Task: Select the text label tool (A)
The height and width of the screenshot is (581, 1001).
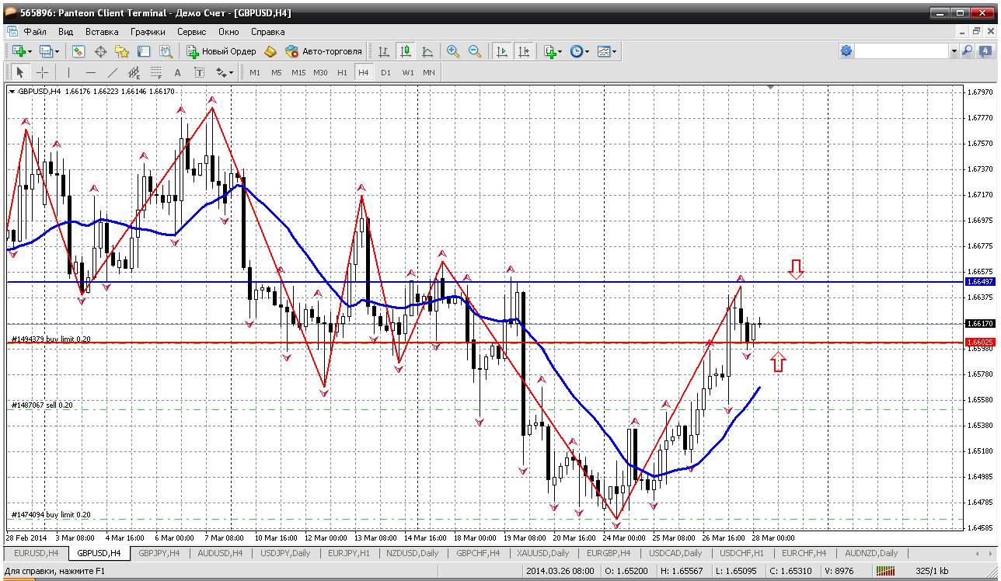Action: (177, 72)
